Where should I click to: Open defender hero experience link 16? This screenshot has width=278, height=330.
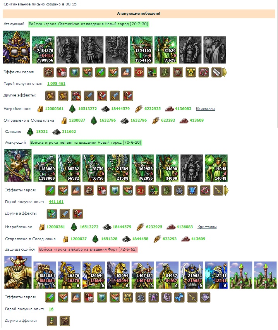click(51, 309)
